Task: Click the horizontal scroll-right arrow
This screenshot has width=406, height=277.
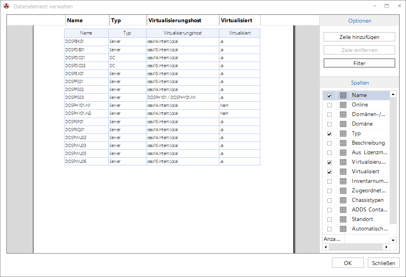Action: [386, 247]
